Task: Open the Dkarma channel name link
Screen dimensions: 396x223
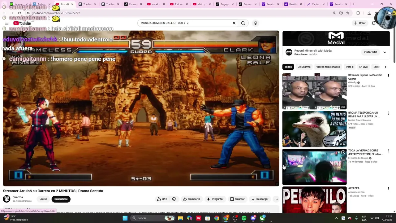Action: coord(18,197)
